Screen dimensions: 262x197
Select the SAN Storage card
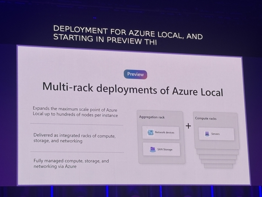161,149
